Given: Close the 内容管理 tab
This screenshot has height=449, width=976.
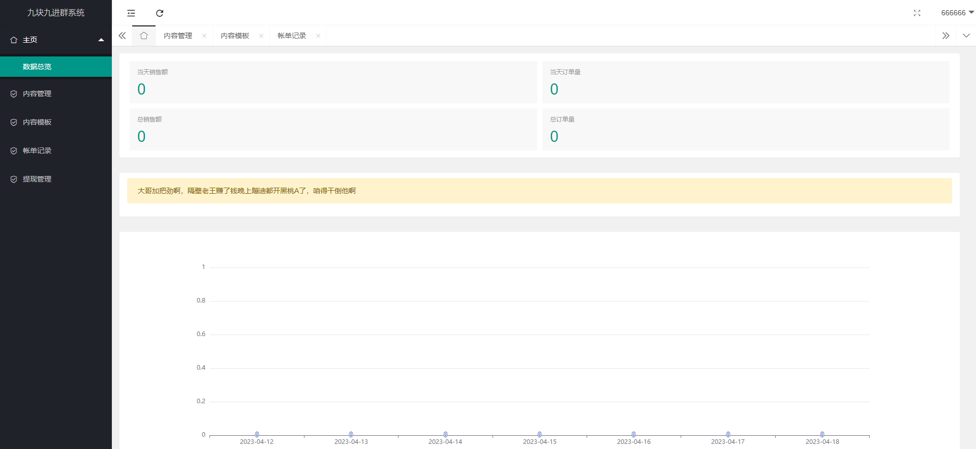Looking at the screenshot, I should click(204, 36).
